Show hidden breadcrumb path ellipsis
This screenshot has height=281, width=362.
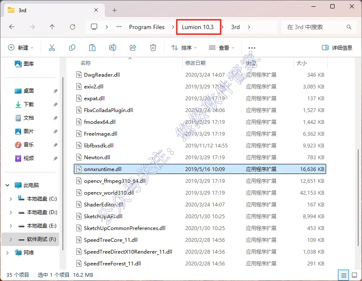pyautogui.click(x=119, y=27)
